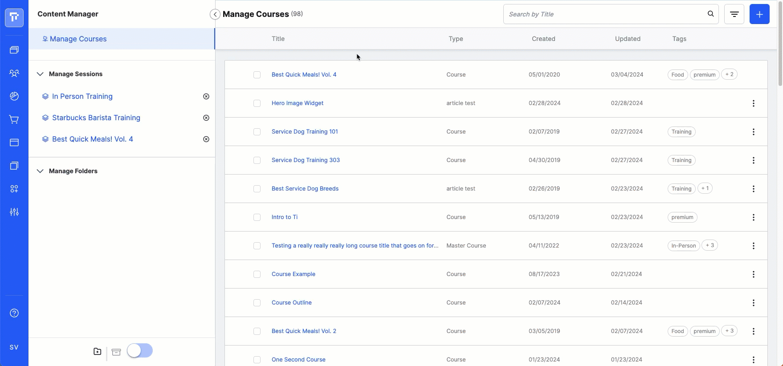Open the Intro to Ti course link
783x366 pixels.
point(285,217)
